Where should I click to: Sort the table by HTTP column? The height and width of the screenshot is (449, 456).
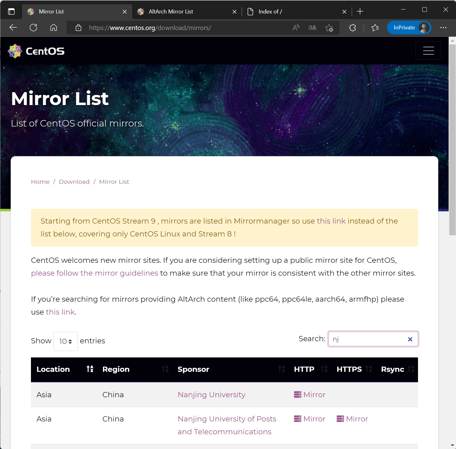310,369
